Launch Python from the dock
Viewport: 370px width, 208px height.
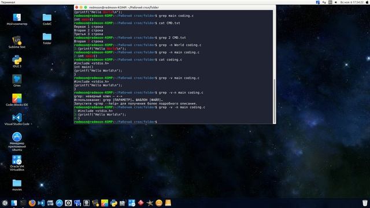tap(113, 203)
